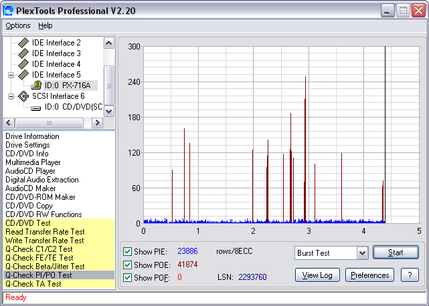The height and width of the screenshot is (306, 429).
Task: Select IDE Interface 4 in tree
Action: click(x=56, y=64)
